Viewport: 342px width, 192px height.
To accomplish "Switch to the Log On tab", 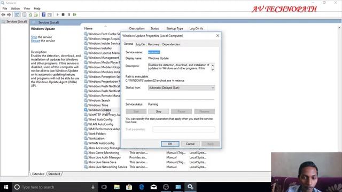I will tap(140, 44).
